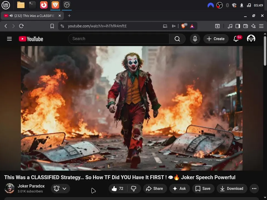
Task: Open Brave Wallet icon
Action: coord(246,26)
